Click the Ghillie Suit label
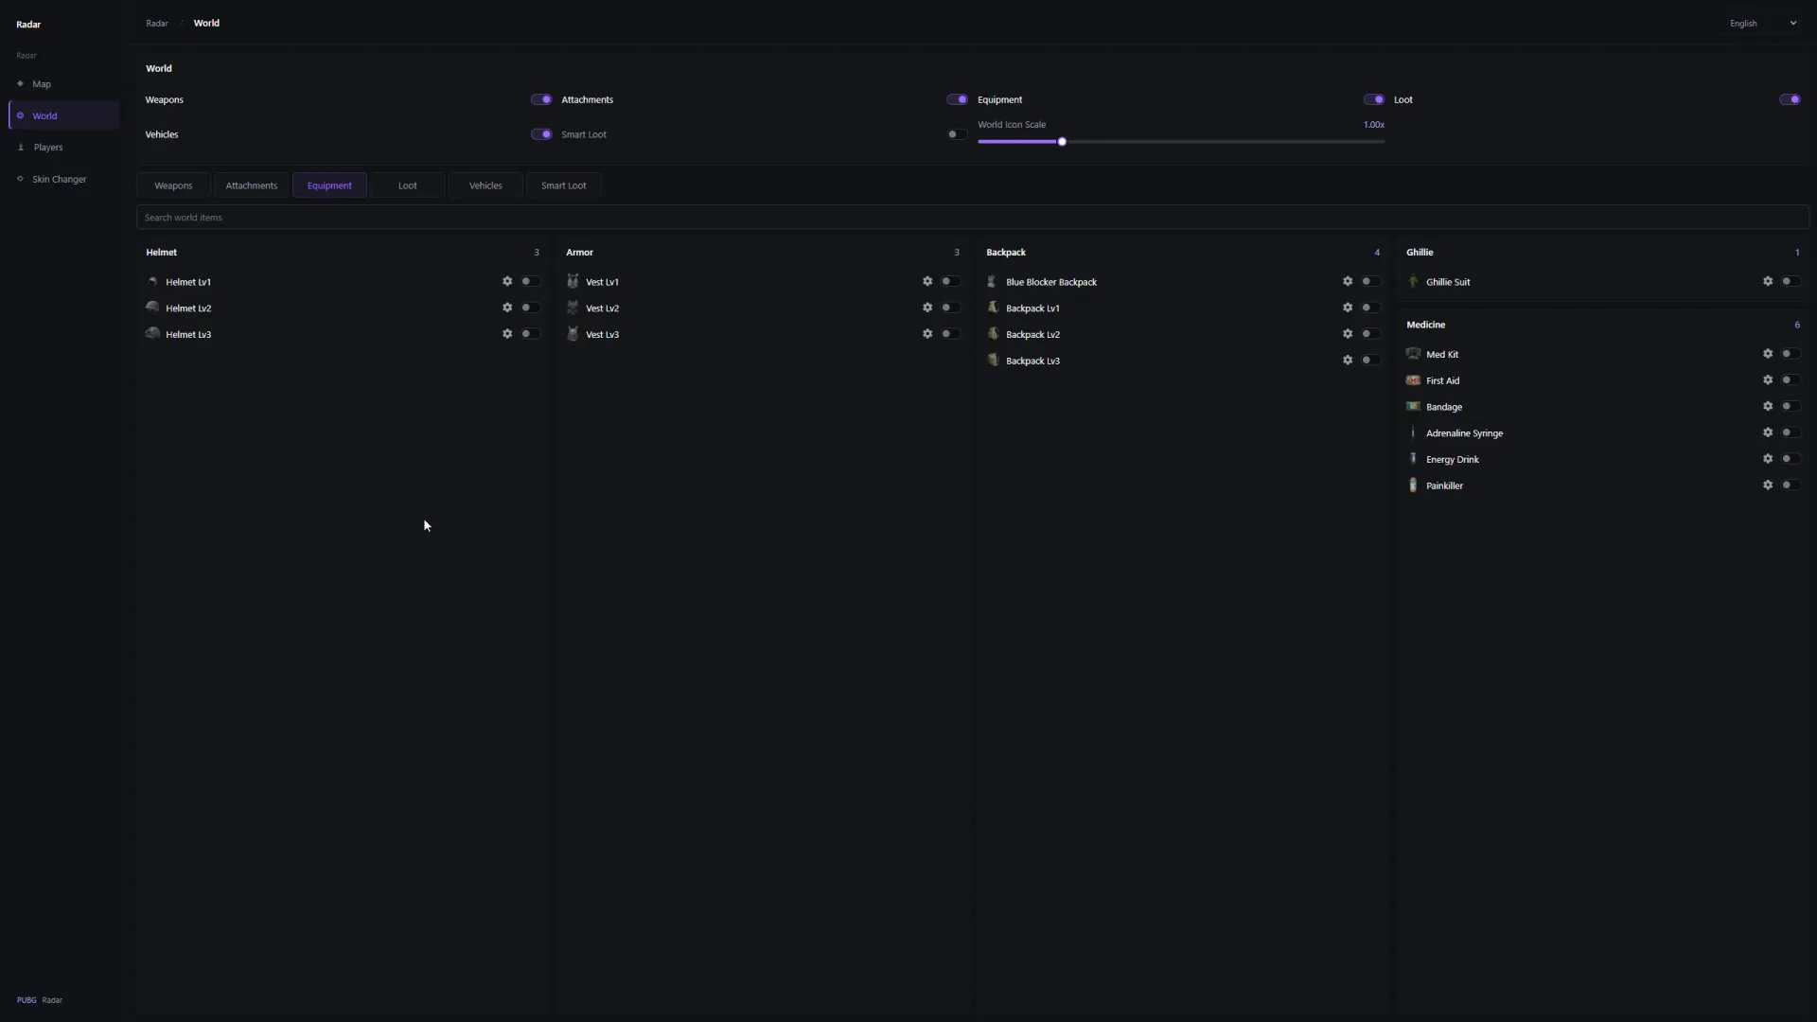 pos(1448,282)
